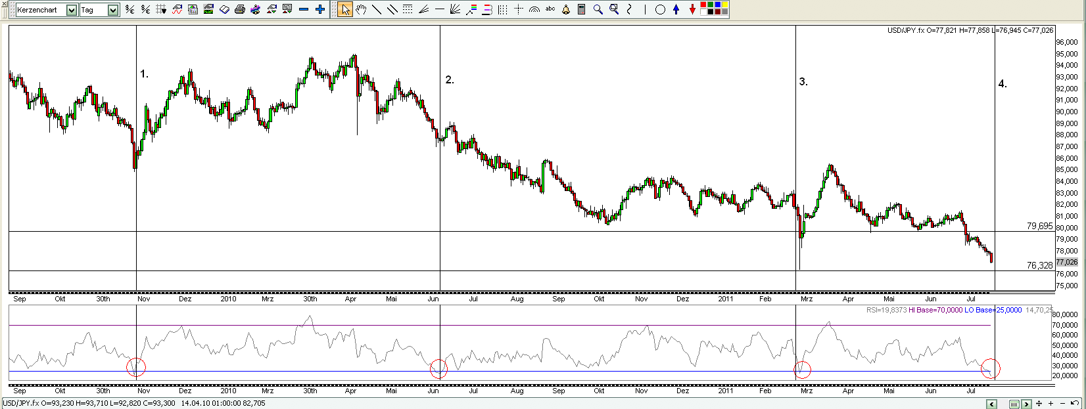Select the hand pan tool
This screenshot has height=409, width=1086.
point(361,9)
